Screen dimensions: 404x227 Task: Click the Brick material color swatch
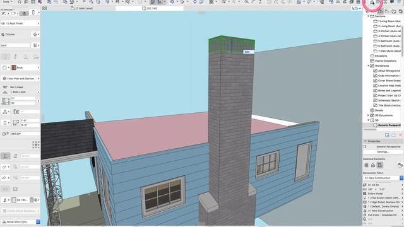tap(14, 67)
